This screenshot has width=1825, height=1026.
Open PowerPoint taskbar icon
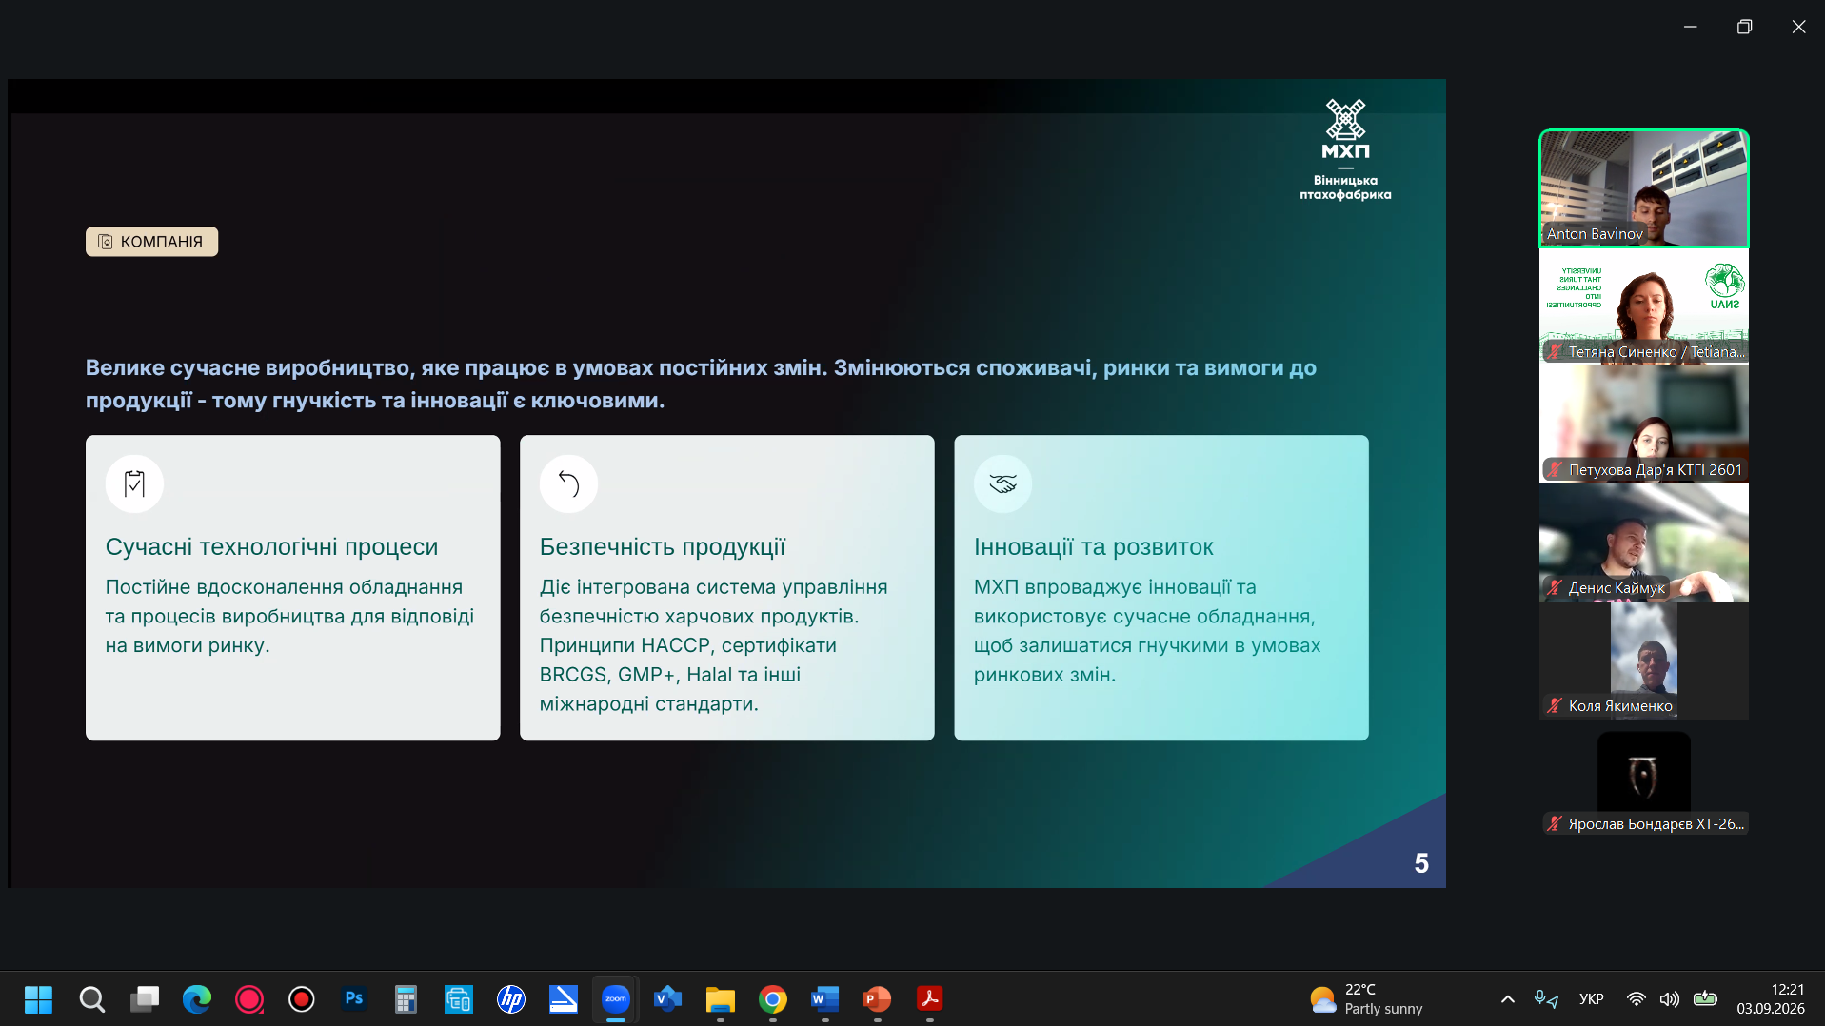pyautogui.click(x=878, y=999)
